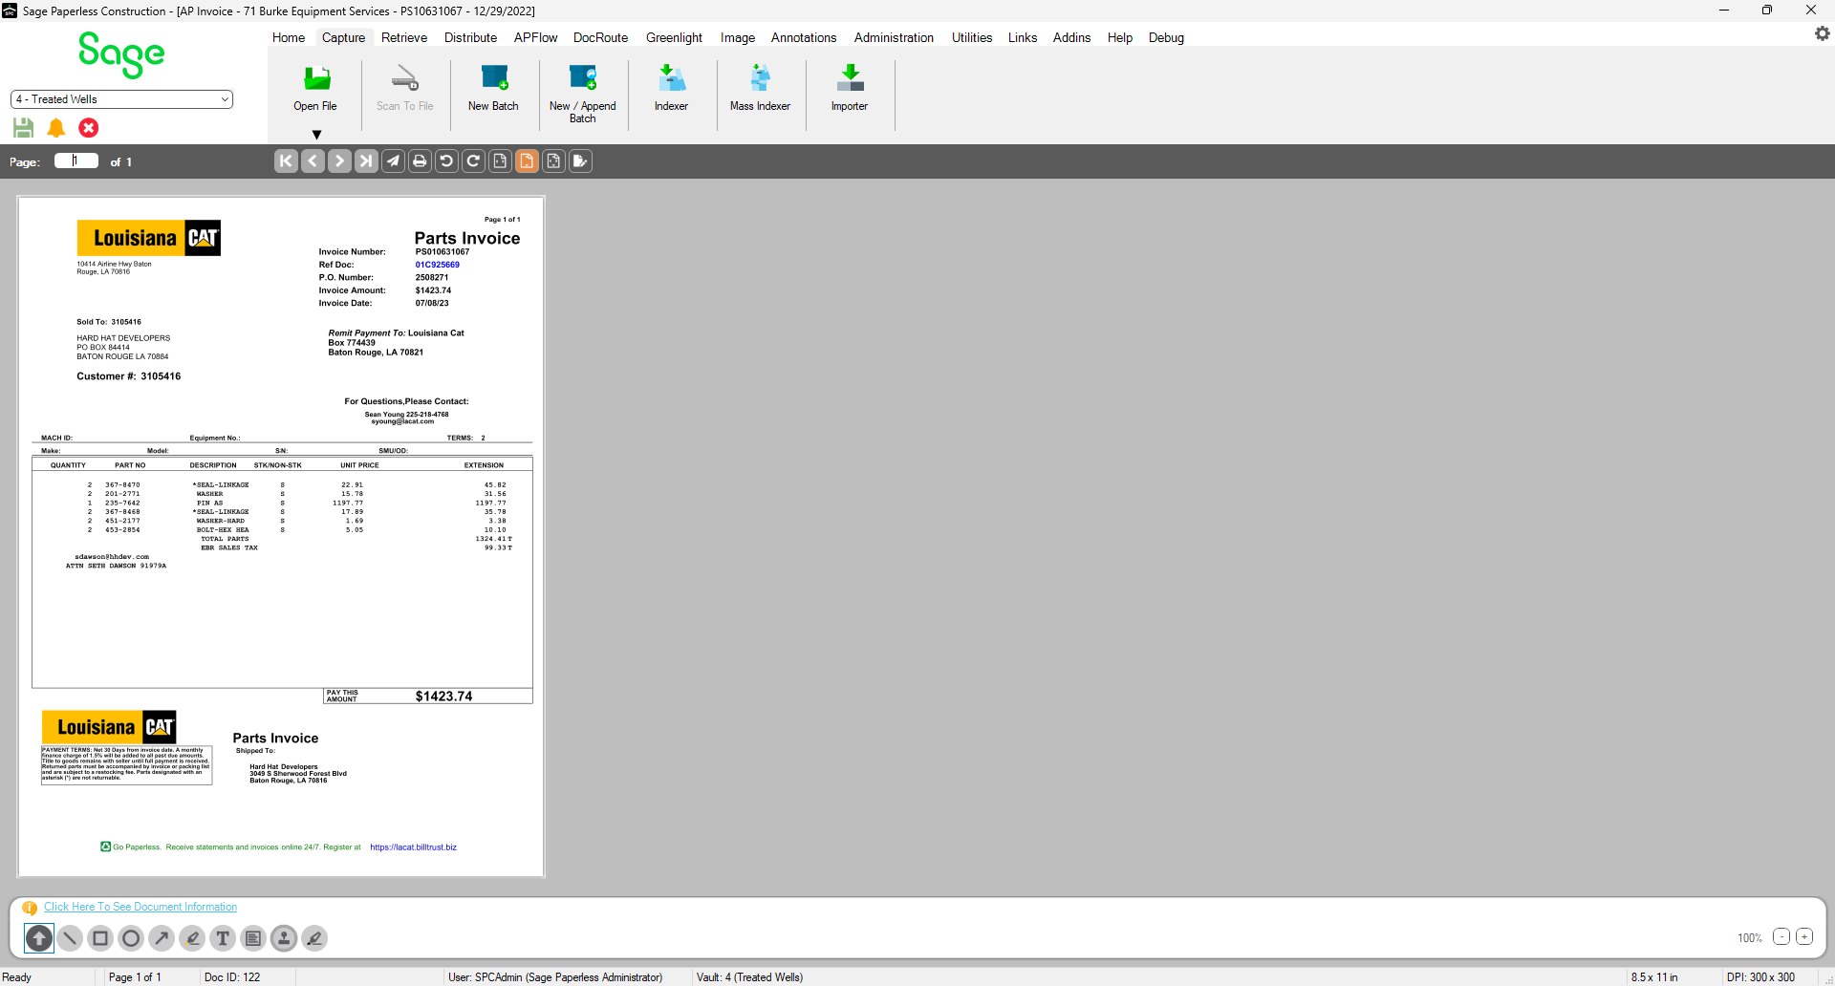Click 'Click Here To See Document Information' link
1835x986 pixels.
pos(140,907)
